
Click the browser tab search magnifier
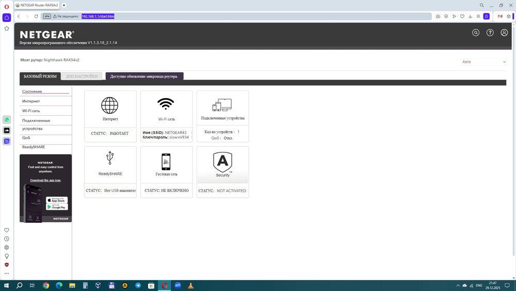pos(481,5)
